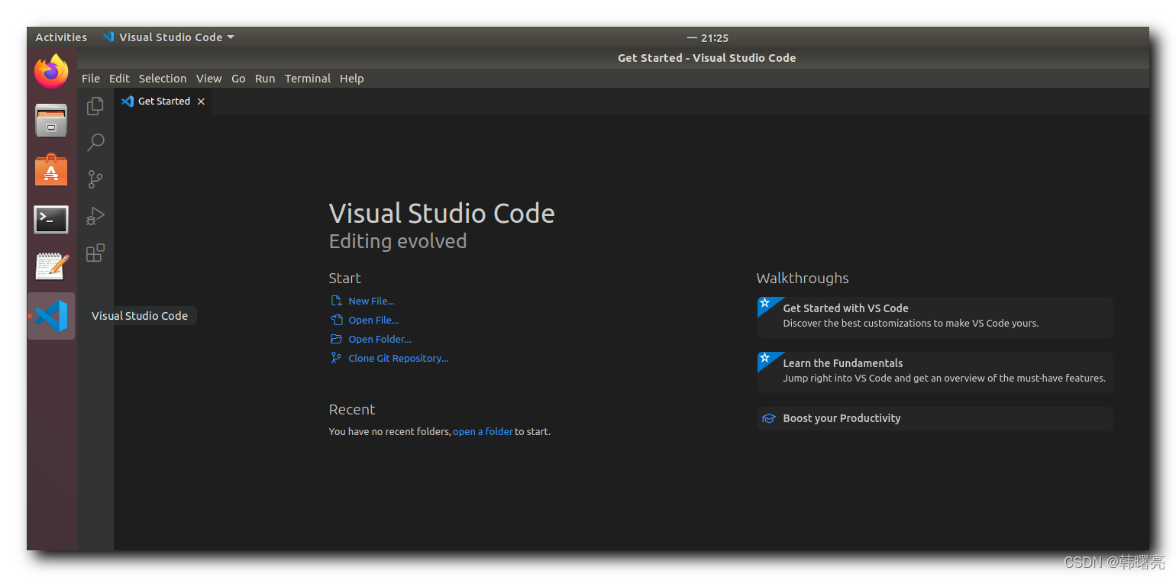Open the Run and Debug view icon

point(95,216)
